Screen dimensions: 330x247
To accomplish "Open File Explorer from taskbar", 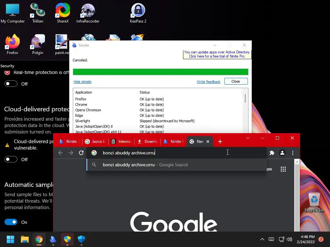I will pos(24,239).
